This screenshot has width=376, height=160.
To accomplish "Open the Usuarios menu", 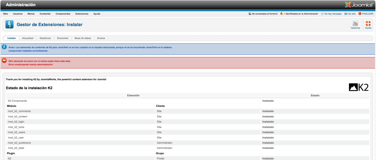I will pos(18,14).
